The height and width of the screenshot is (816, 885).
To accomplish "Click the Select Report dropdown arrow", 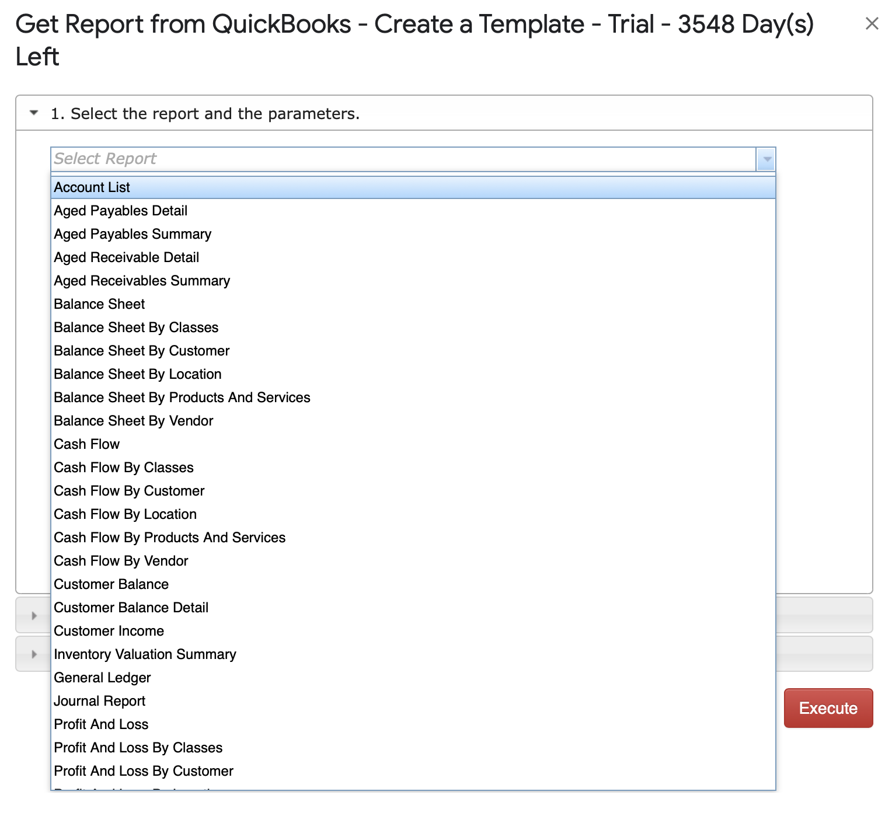I will click(x=766, y=159).
